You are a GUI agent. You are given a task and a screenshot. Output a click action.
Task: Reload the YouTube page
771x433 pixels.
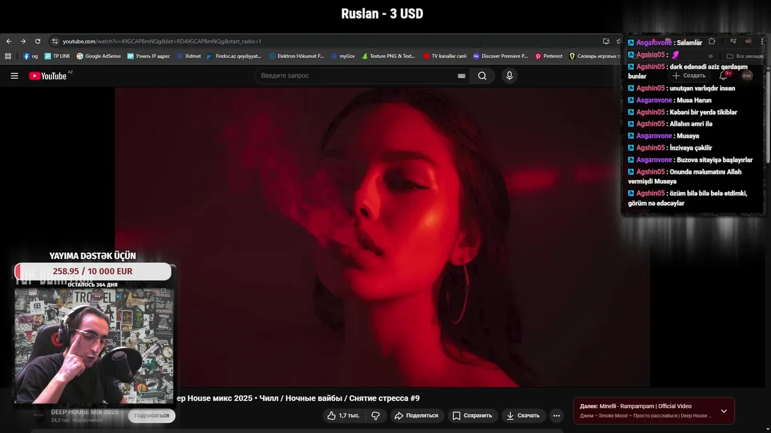pyautogui.click(x=37, y=41)
